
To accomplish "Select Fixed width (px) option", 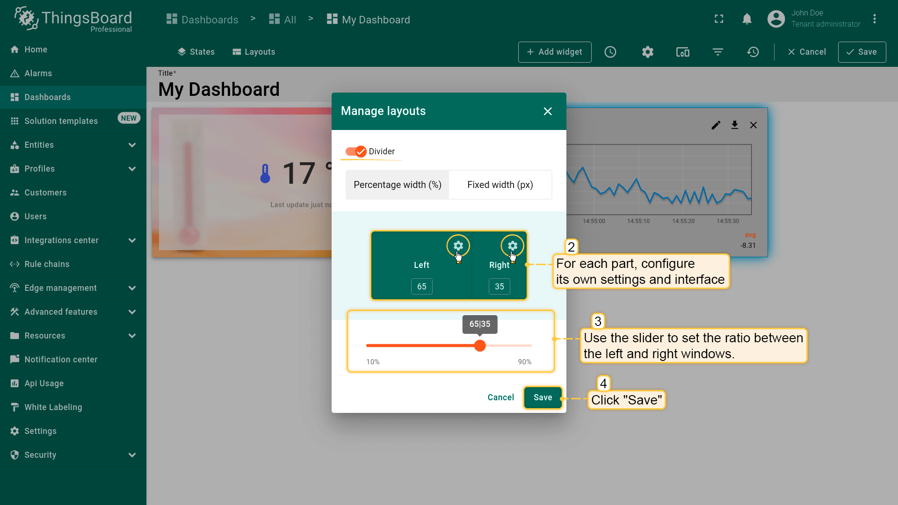I will (500, 185).
